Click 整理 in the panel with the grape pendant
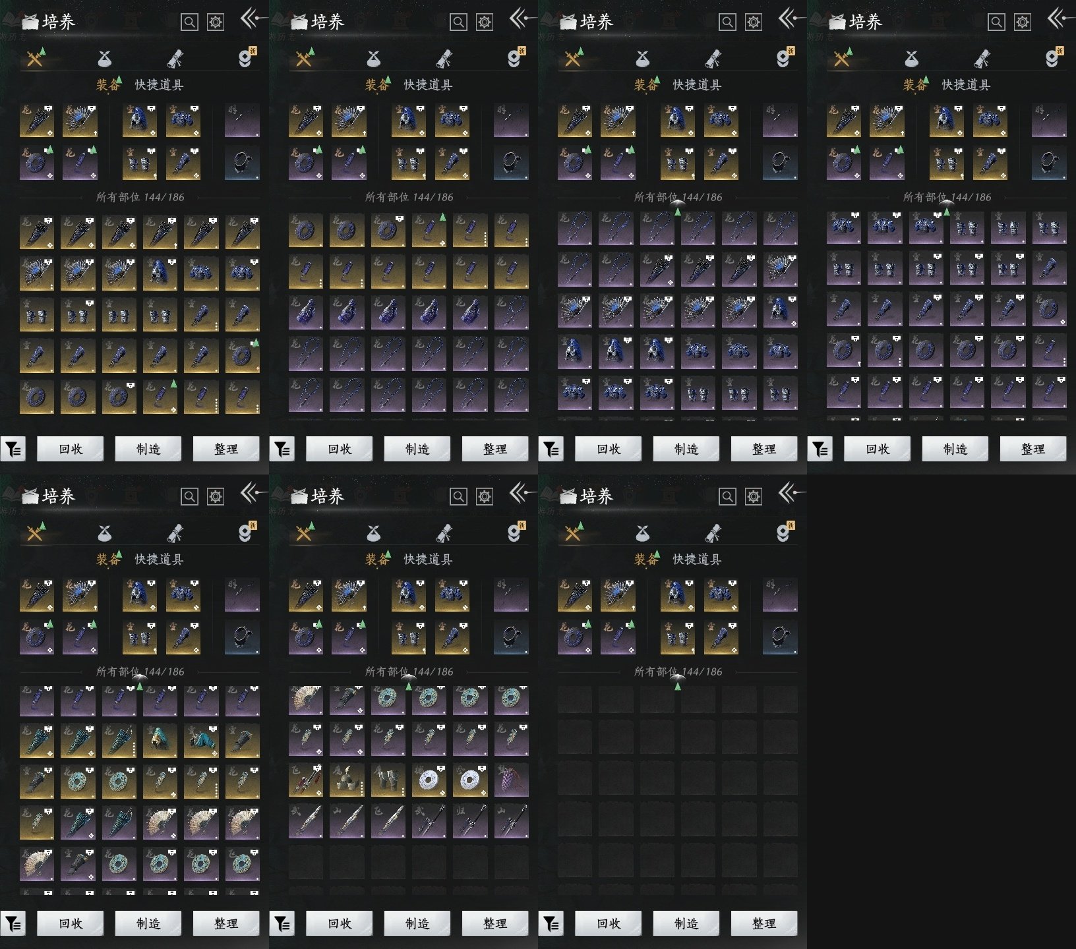The width and height of the screenshot is (1076, 949). pos(494,923)
